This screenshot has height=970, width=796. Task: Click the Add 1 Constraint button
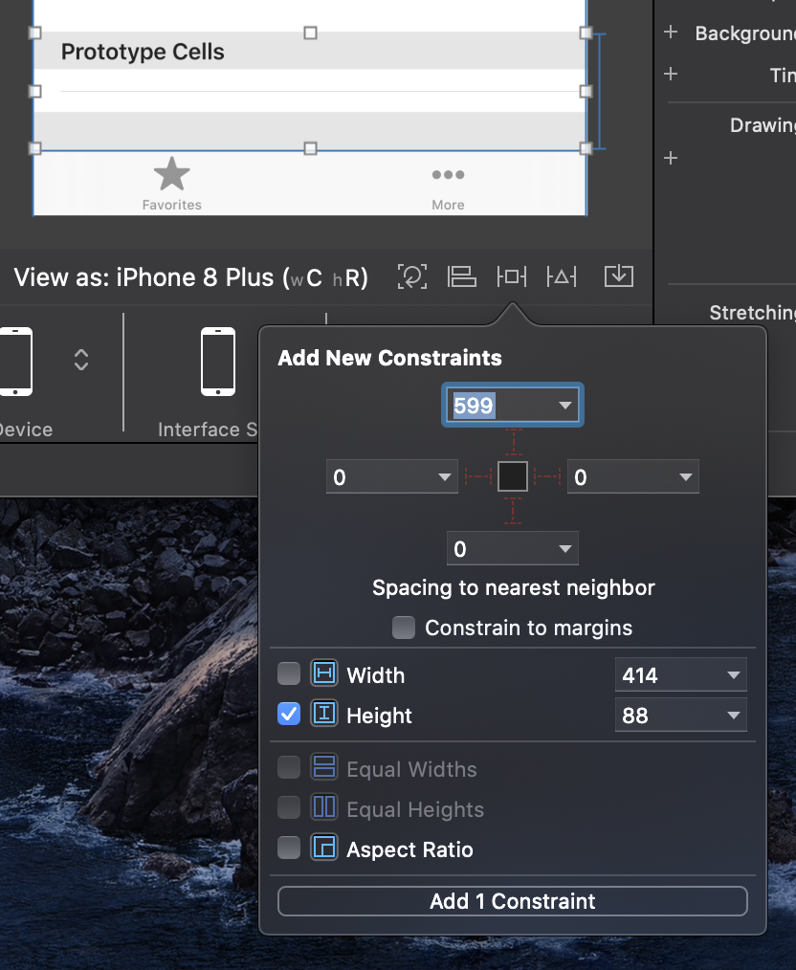pos(513,900)
